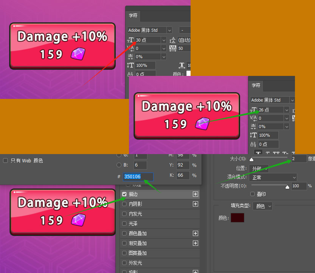This screenshot has height=273, width=315.
Task: Click the leading icon beside (自动)
Action: 173,40
